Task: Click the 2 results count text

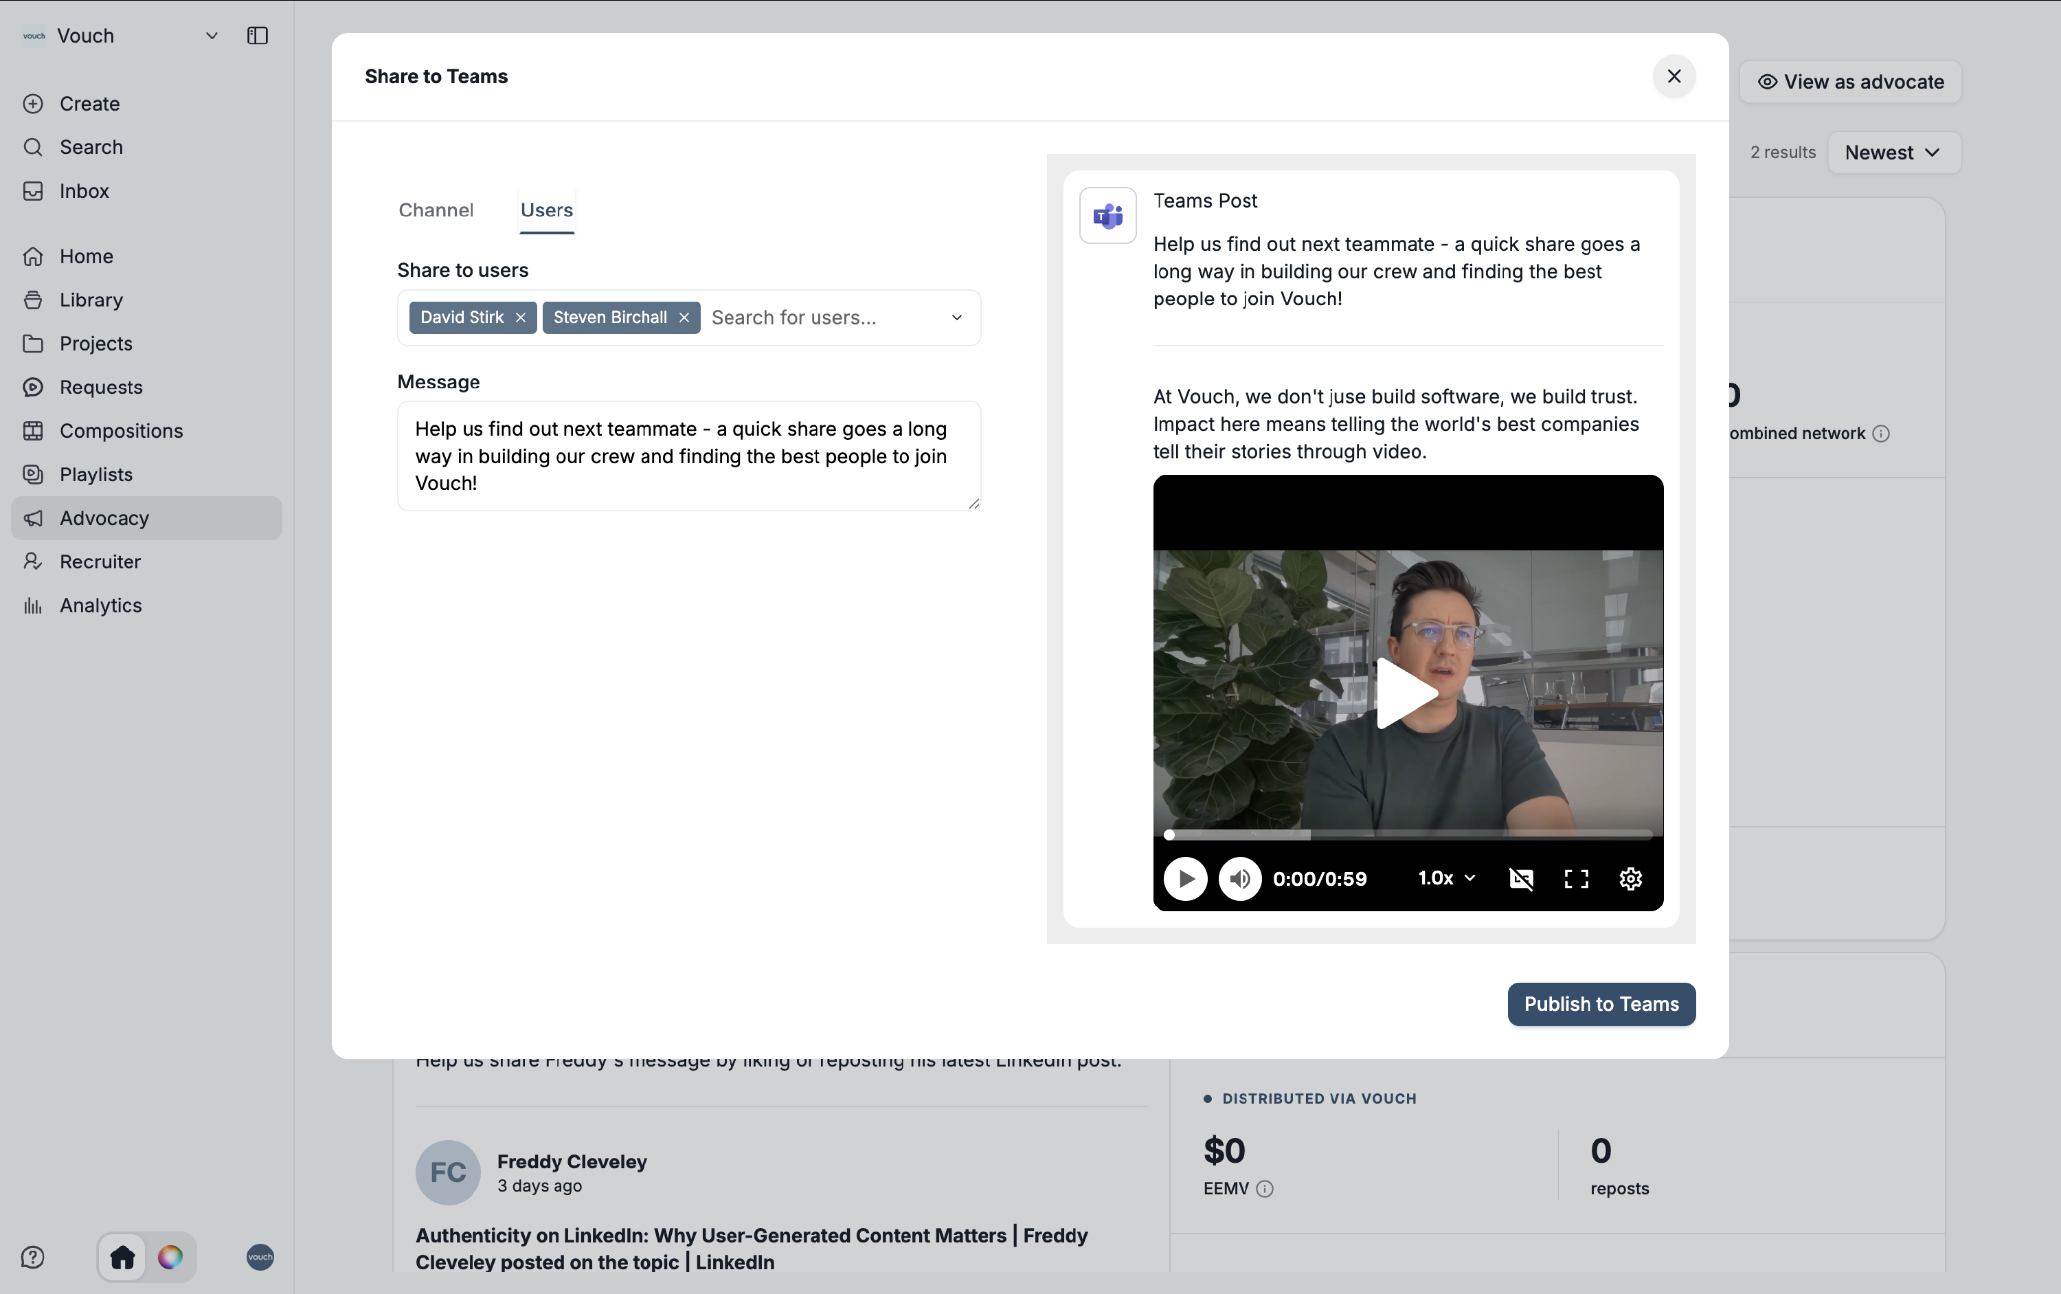Action: pos(1782,153)
